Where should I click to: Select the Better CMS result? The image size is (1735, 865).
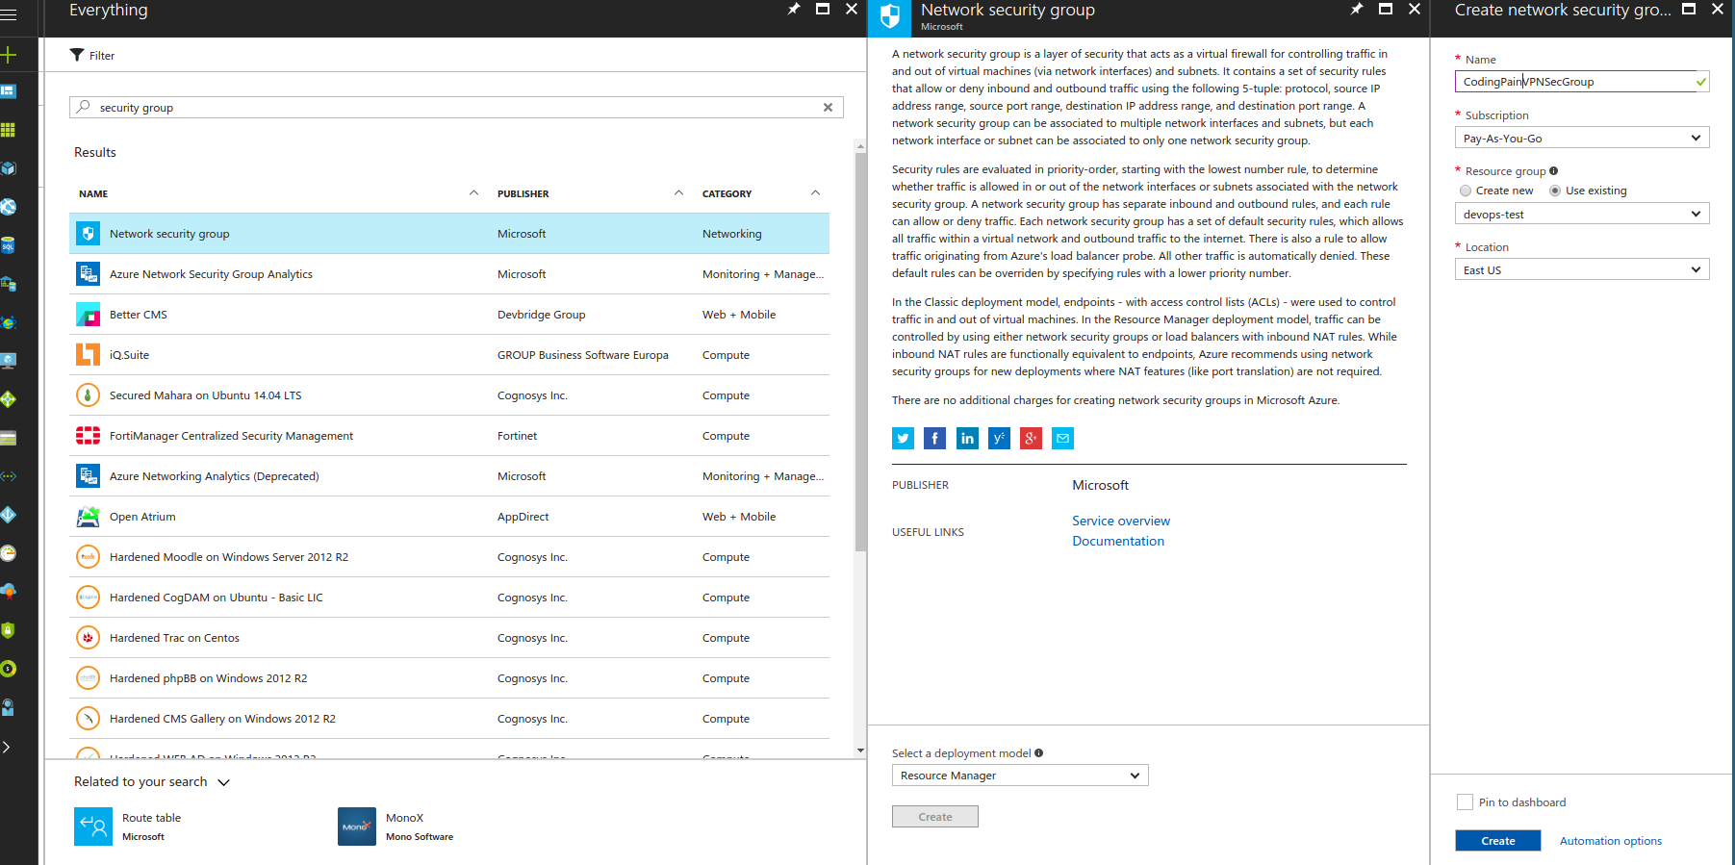449,315
